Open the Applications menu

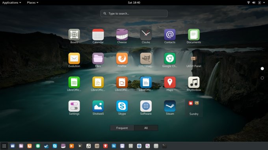click(x=11, y=3)
